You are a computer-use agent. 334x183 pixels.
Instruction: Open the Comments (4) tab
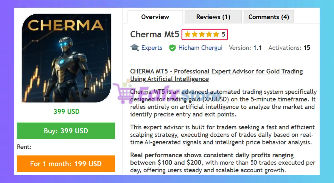pyautogui.click(x=269, y=17)
